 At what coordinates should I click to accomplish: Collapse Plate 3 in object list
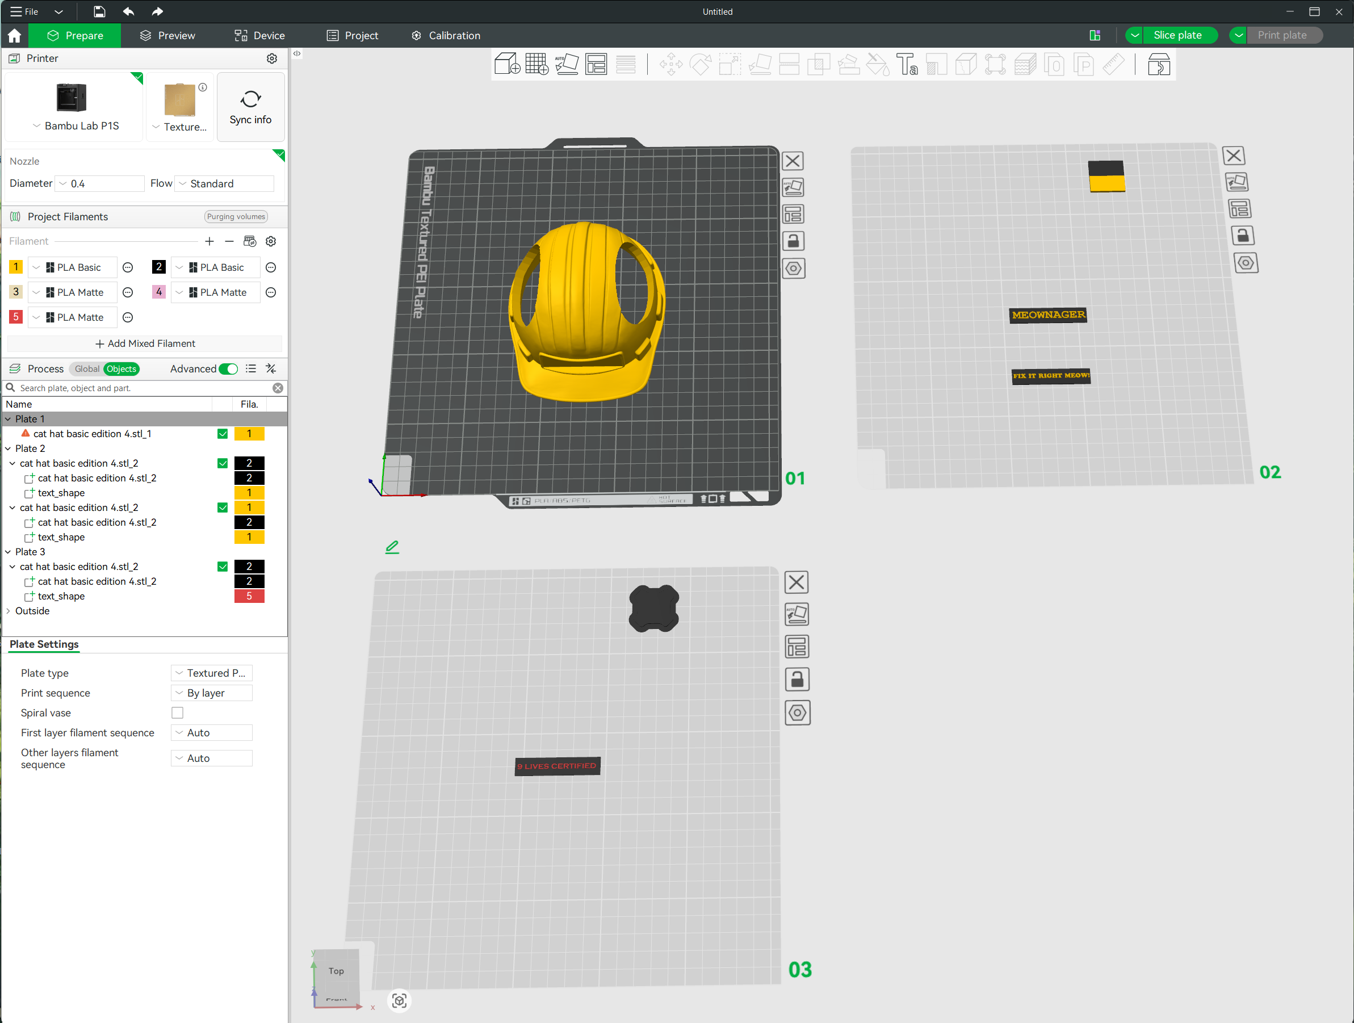point(8,552)
